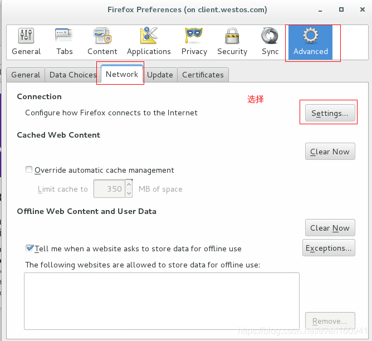Open the Sync preferences pane

click(x=270, y=42)
